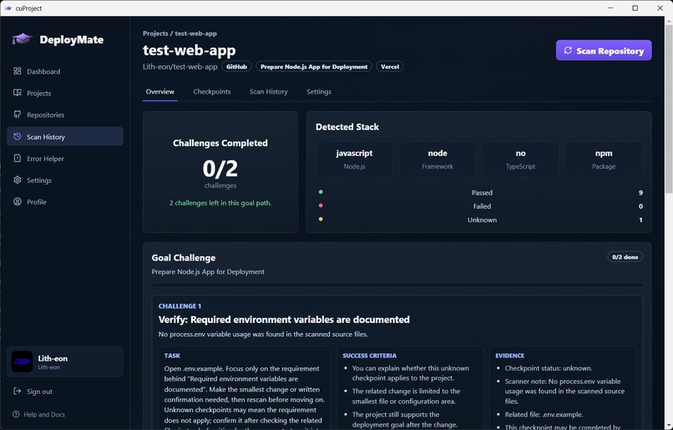
Task: Click the cuProject title bar app icon
Action: pos(8,8)
